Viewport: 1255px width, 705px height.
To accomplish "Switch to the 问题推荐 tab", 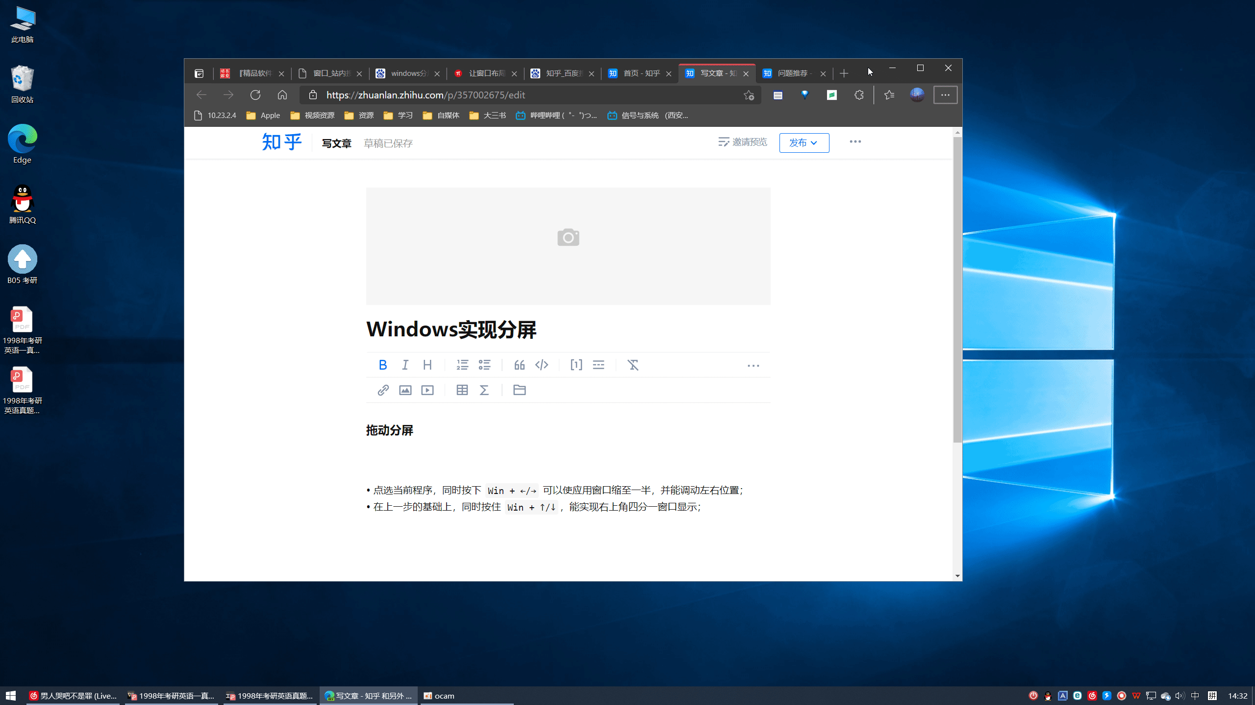I will click(x=794, y=73).
